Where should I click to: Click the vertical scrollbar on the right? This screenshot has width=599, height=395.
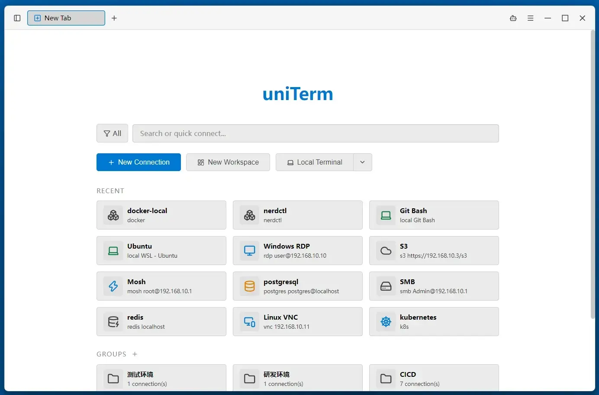tap(593, 174)
